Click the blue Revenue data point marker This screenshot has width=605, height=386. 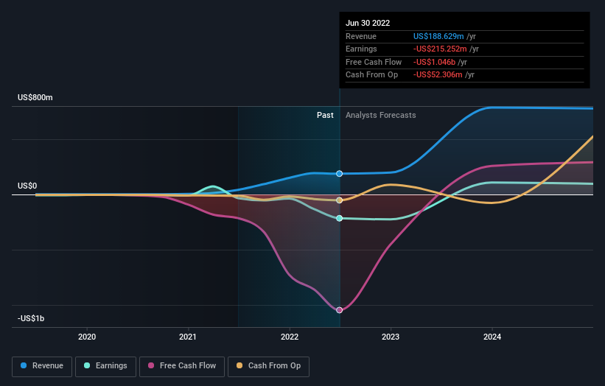tap(339, 174)
